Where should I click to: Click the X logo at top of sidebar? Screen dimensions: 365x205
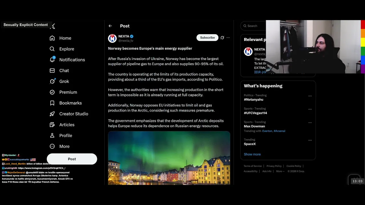[52, 26]
